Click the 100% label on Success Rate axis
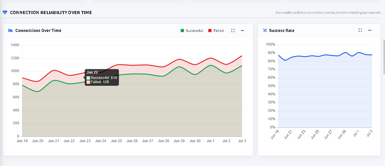This screenshot has width=385, height=166. coord(270,44)
